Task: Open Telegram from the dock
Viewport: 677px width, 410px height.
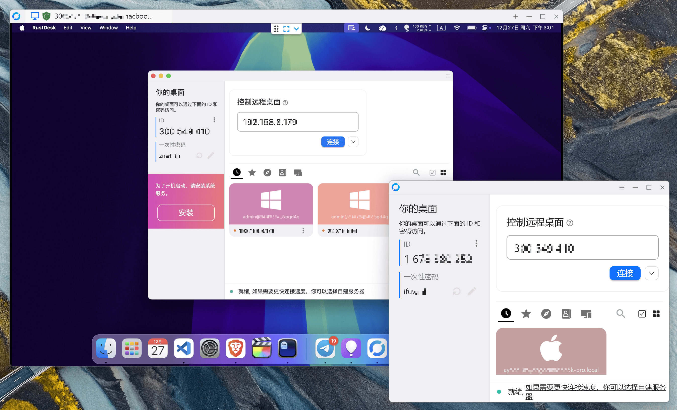Action: coord(325,348)
